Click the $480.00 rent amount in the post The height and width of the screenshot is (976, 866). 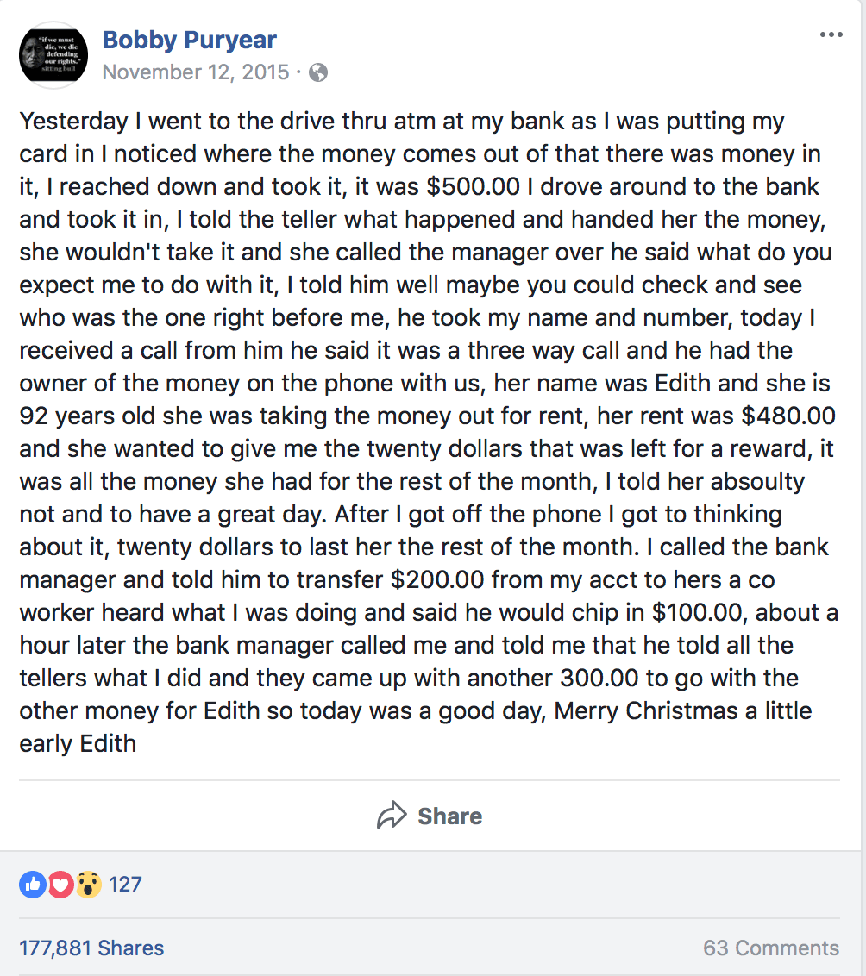tap(788, 416)
